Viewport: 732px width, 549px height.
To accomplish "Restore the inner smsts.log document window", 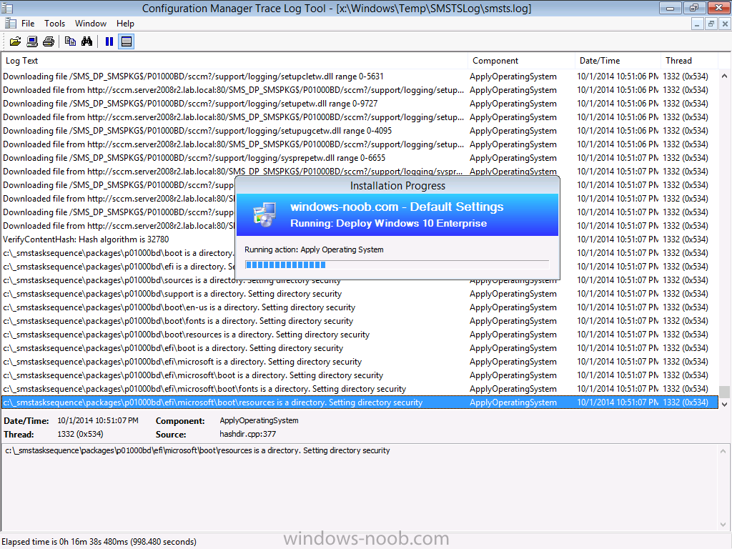I will [711, 24].
